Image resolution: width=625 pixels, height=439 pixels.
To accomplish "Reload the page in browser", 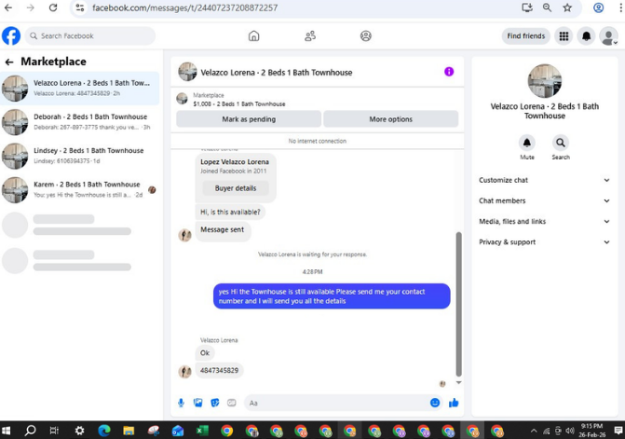I will 53,7.
